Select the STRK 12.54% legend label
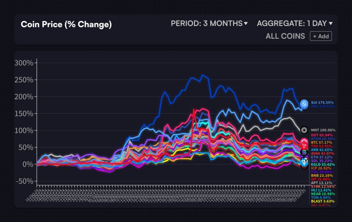This screenshot has height=222, width=352. point(322,187)
